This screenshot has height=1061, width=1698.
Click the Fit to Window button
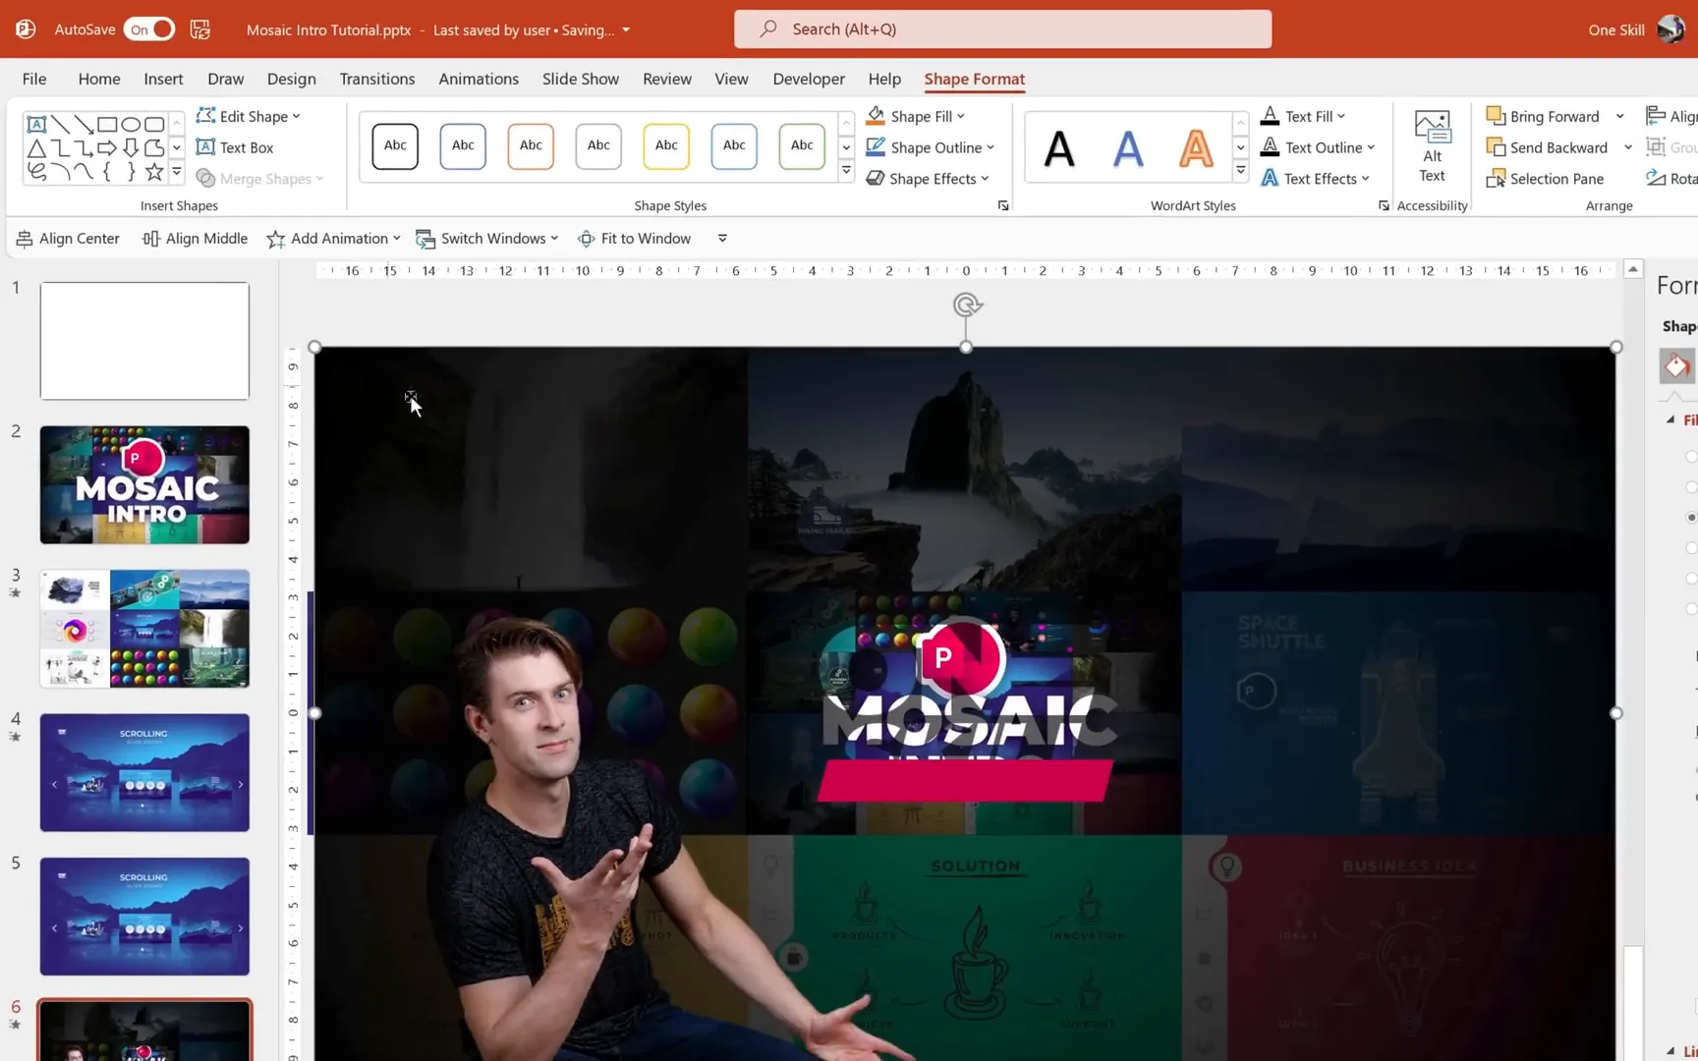click(x=634, y=239)
